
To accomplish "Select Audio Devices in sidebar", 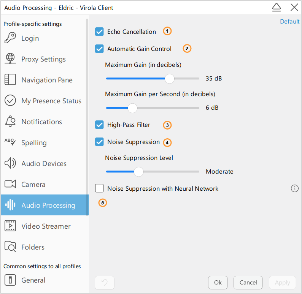I will pos(45,163).
